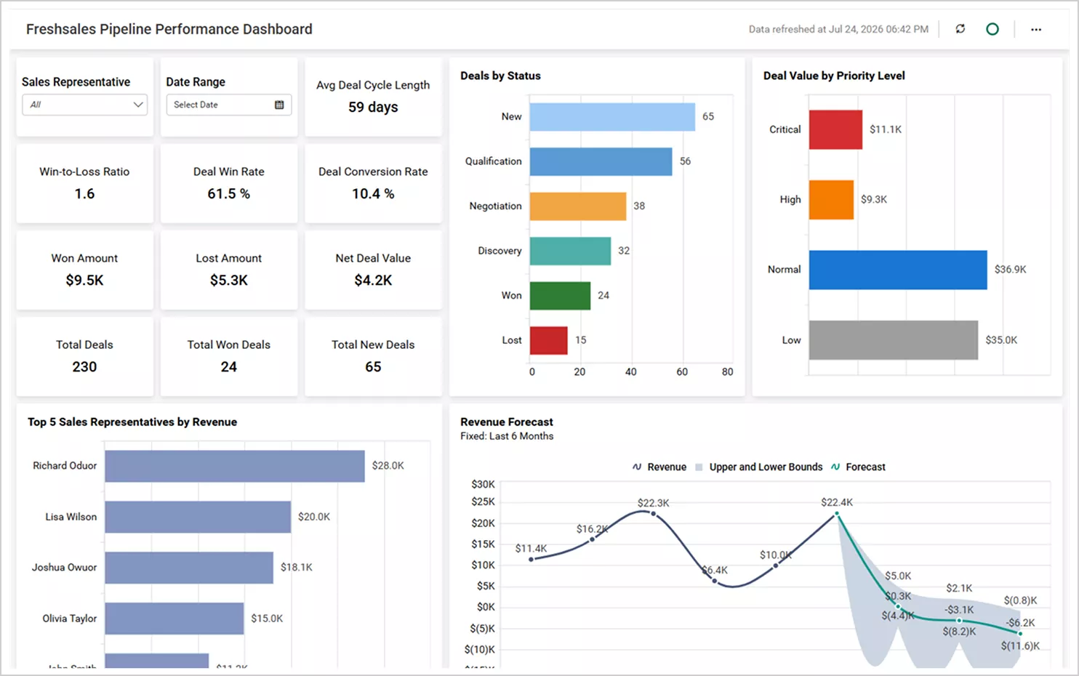1079x676 pixels.
Task: Click the Data refreshed timestamp text
Action: tap(838, 29)
